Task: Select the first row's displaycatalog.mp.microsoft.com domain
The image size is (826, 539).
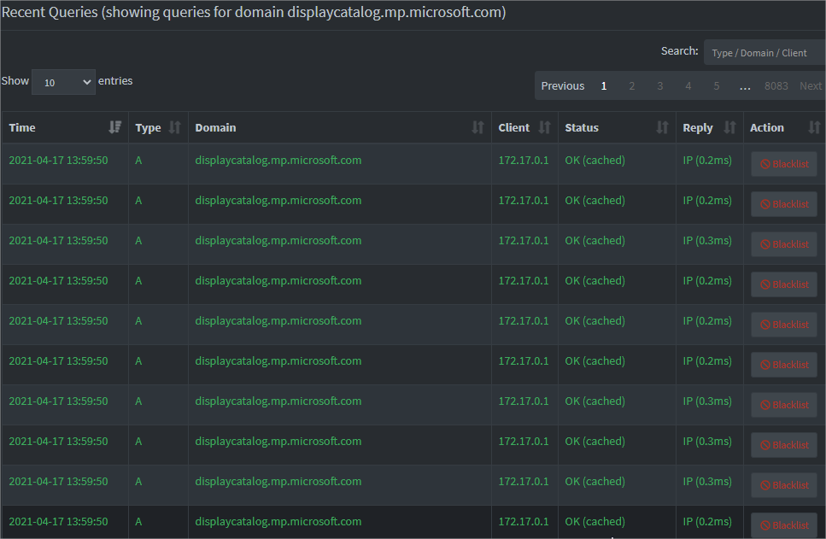Action: [278, 161]
